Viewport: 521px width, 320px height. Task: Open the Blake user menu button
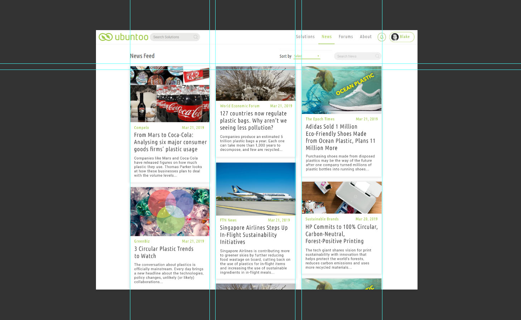tap(402, 37)
